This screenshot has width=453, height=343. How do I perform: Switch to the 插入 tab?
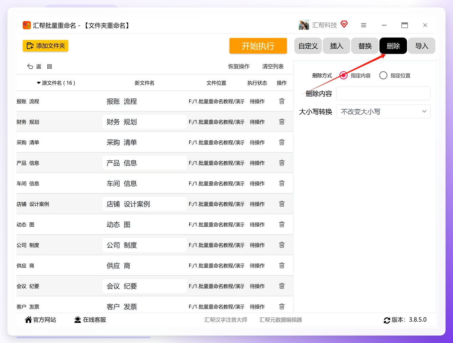(336, 46)
